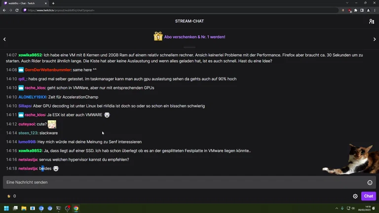
Task: Reload the page in browser
Action: click(x=18, y=10)
